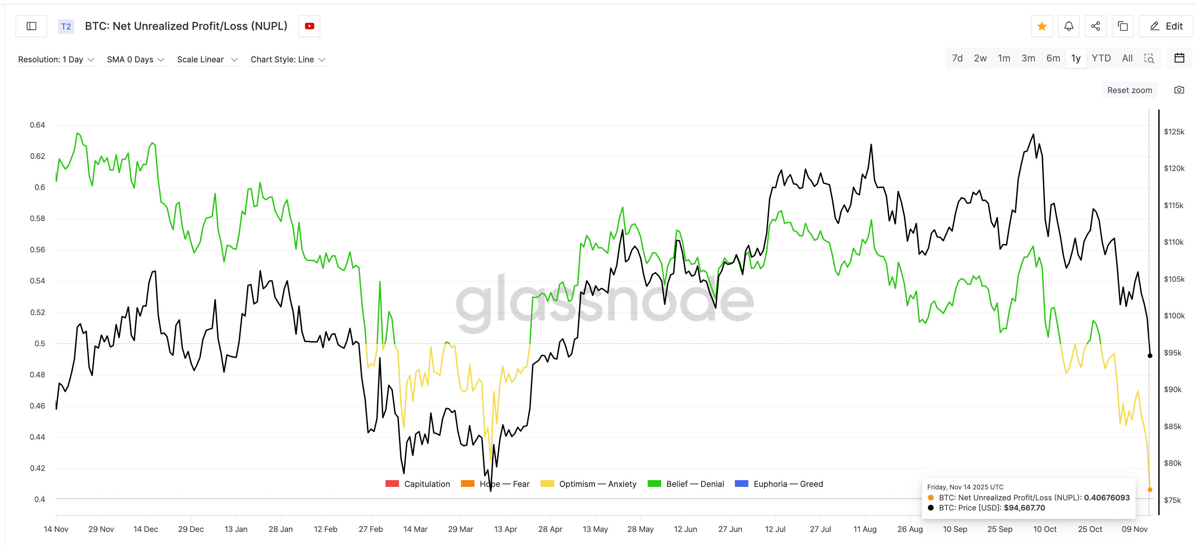Toggle Euphoria — Greed visibility
The width and height of the screenshot is (1195, 545).
pyautogui.click(x=779, y=484)
